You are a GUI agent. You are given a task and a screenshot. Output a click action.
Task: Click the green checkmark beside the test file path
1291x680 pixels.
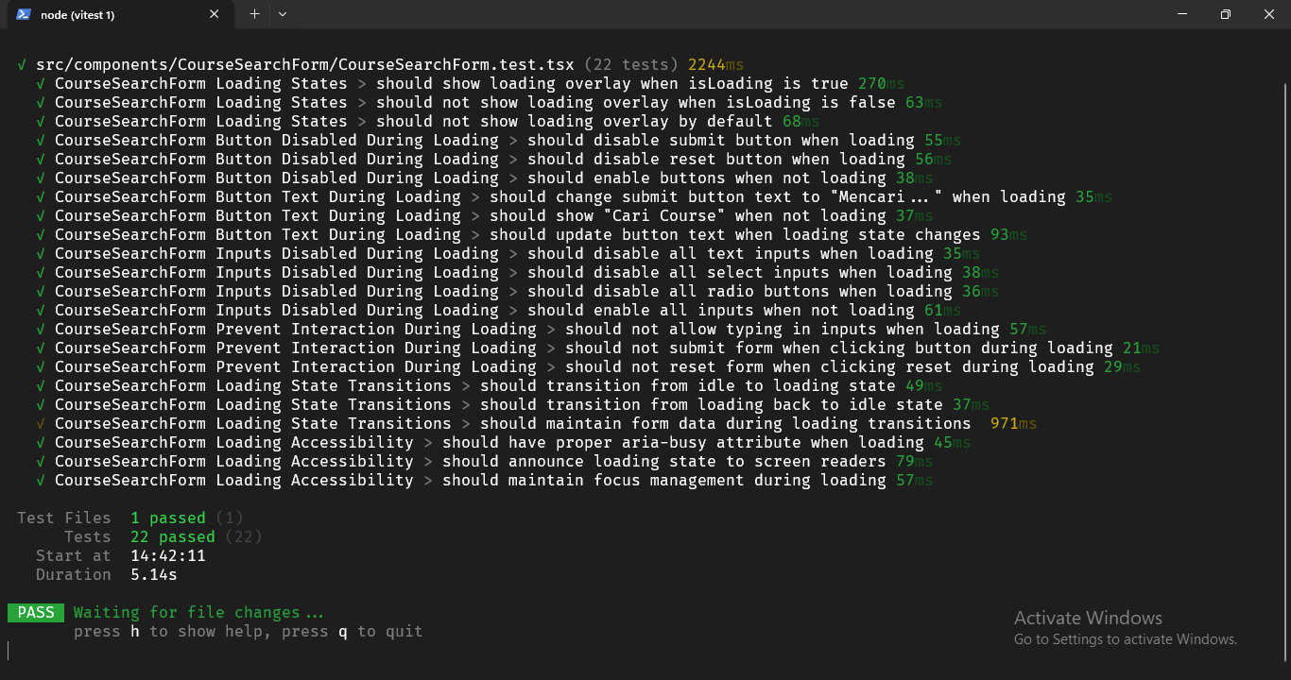tap(22, 64)
